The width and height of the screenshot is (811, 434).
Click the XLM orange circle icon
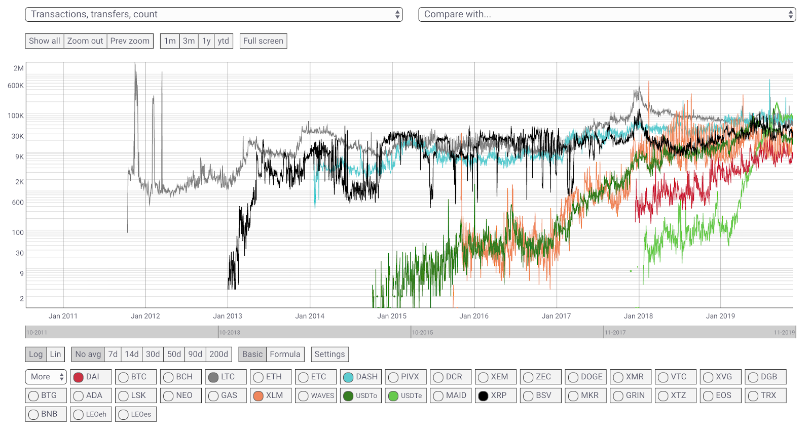(x=259, y=396)
